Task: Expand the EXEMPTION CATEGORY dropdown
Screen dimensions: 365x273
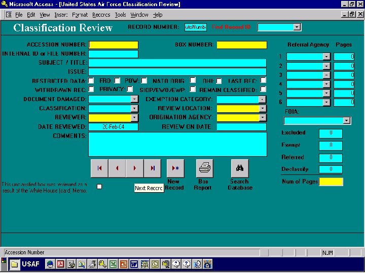Action: (x=263, y=100)
